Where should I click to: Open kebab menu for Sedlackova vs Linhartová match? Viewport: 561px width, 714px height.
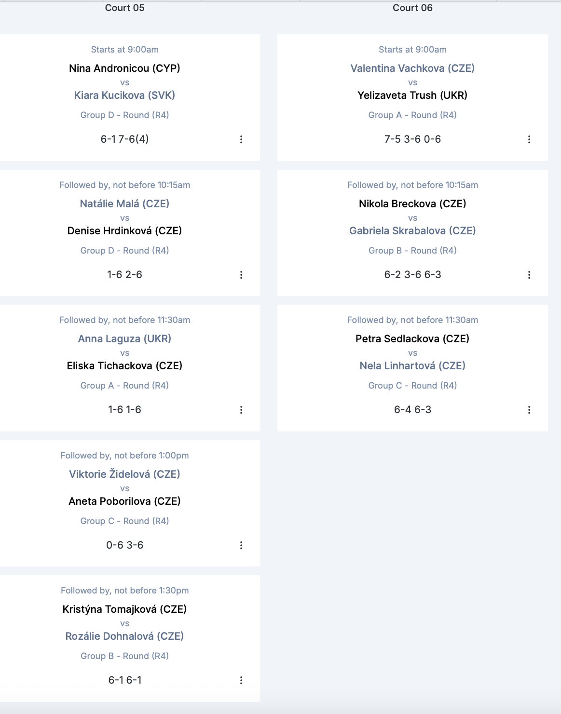point(529,410)
